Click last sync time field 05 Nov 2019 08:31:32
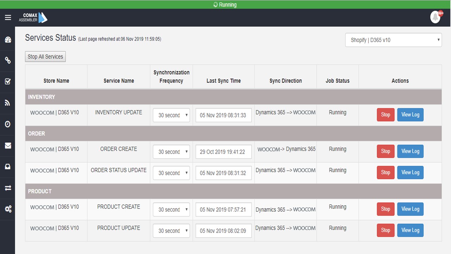 click(223, 173)
